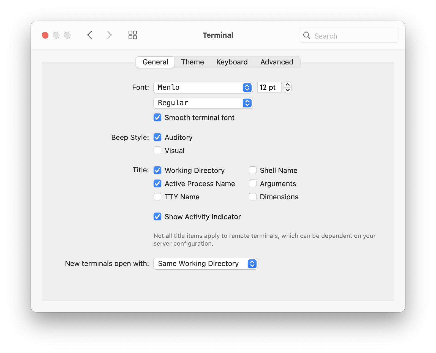
Task: Click the remote terminals note text
Action: (x=265, y=240)
